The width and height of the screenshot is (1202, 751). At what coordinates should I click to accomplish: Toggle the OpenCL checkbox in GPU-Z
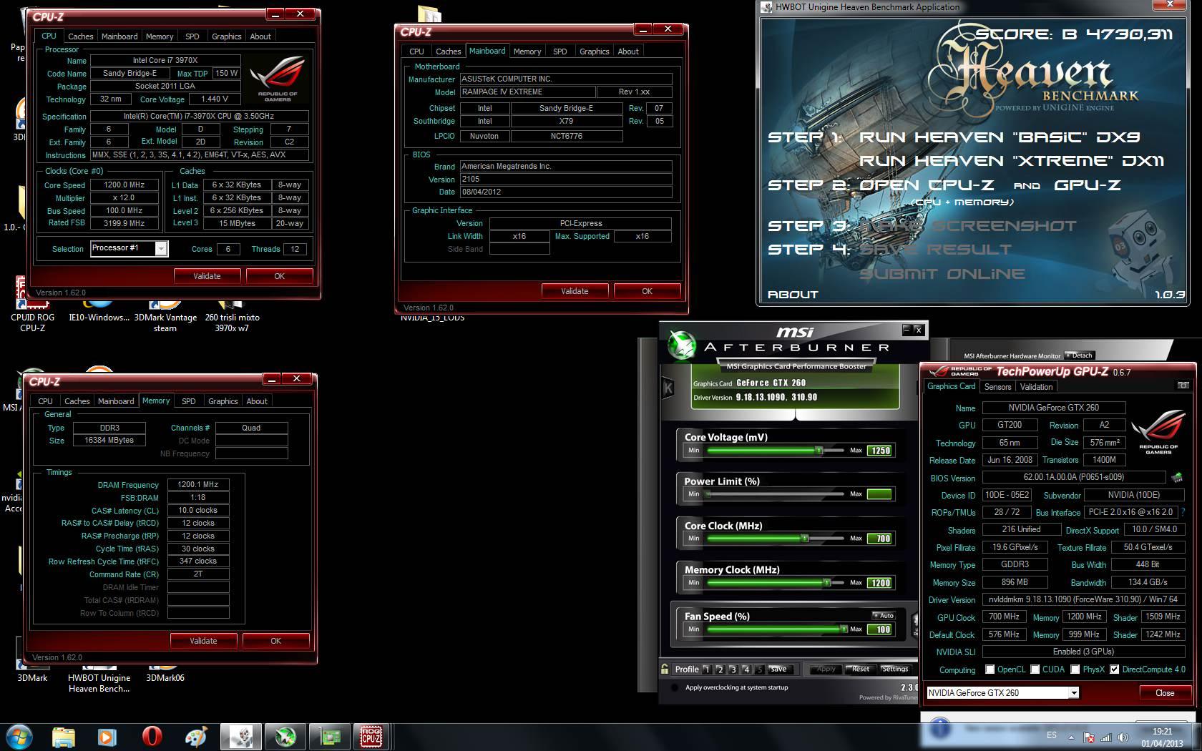(990, 669)
